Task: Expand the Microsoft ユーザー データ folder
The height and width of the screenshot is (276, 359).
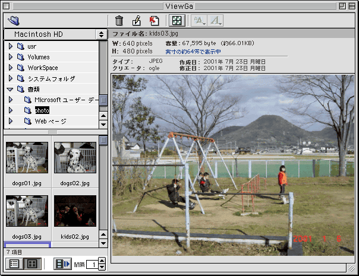Action: coord(10,100)
